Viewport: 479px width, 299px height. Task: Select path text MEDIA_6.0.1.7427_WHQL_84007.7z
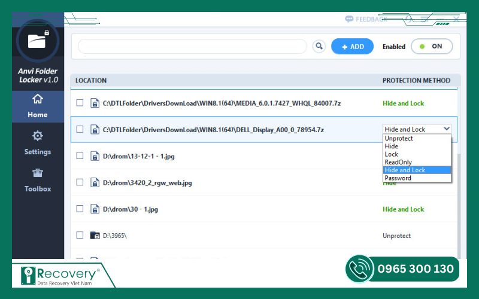[222, 103]
